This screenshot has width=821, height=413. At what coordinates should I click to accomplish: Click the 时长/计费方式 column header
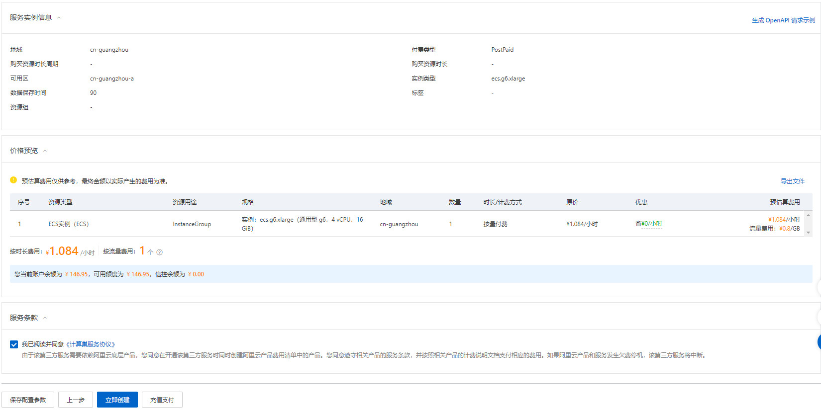pos(503,202)
